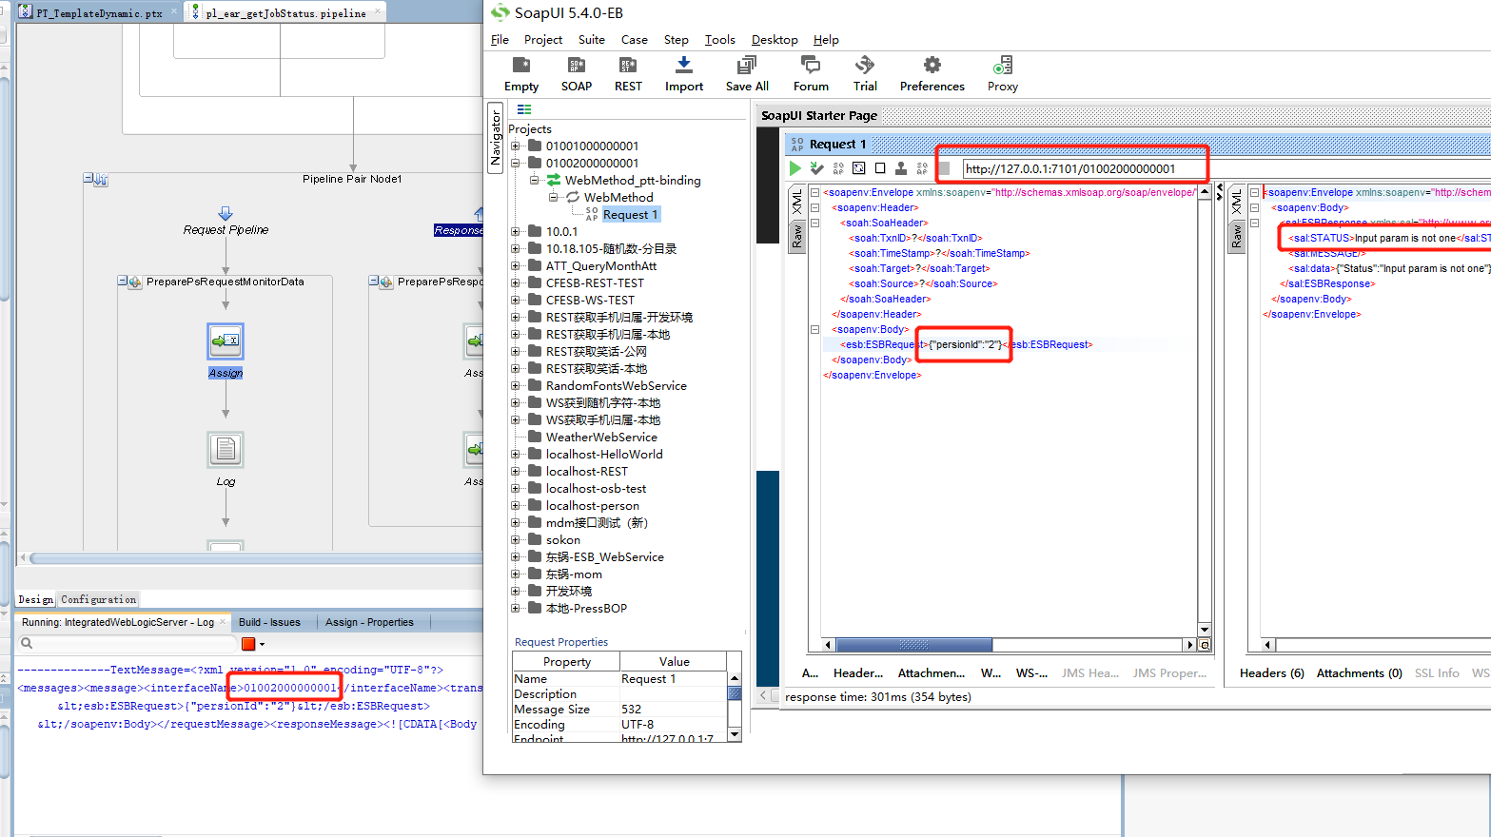
Task: Collapse the WebMethod_ptt-binding node
Action: (535, 180)
